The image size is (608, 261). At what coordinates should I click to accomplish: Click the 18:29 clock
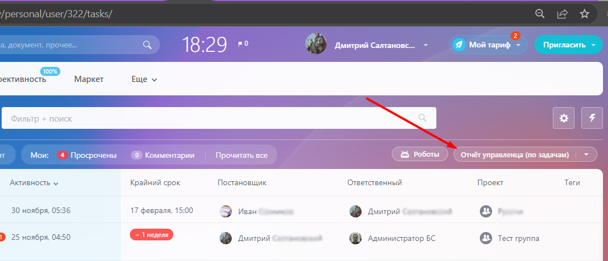click(x=205, y=45)
